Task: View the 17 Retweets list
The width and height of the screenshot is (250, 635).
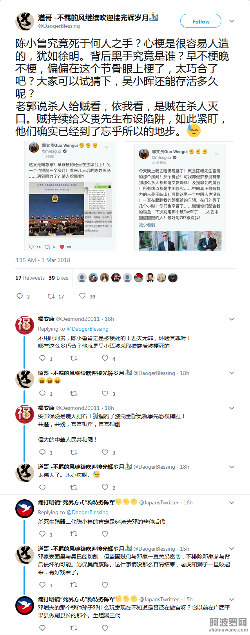Action: tap(30, 278)
